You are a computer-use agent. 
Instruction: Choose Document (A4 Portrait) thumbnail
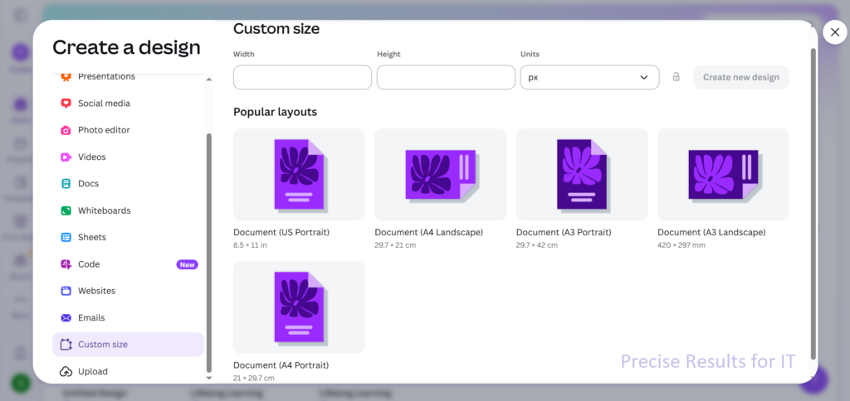pyautogui.click(x=299, y=307)
